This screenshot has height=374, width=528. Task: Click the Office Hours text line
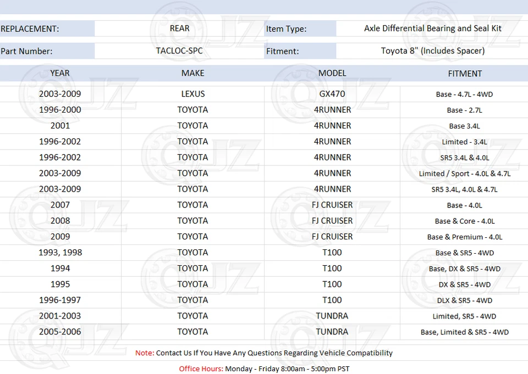pyautogui.click(x=264, y=369)
